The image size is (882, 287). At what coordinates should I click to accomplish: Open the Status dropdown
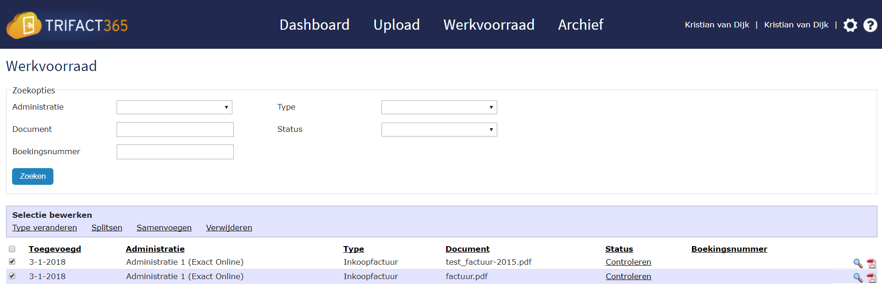(x=439, y=129)
